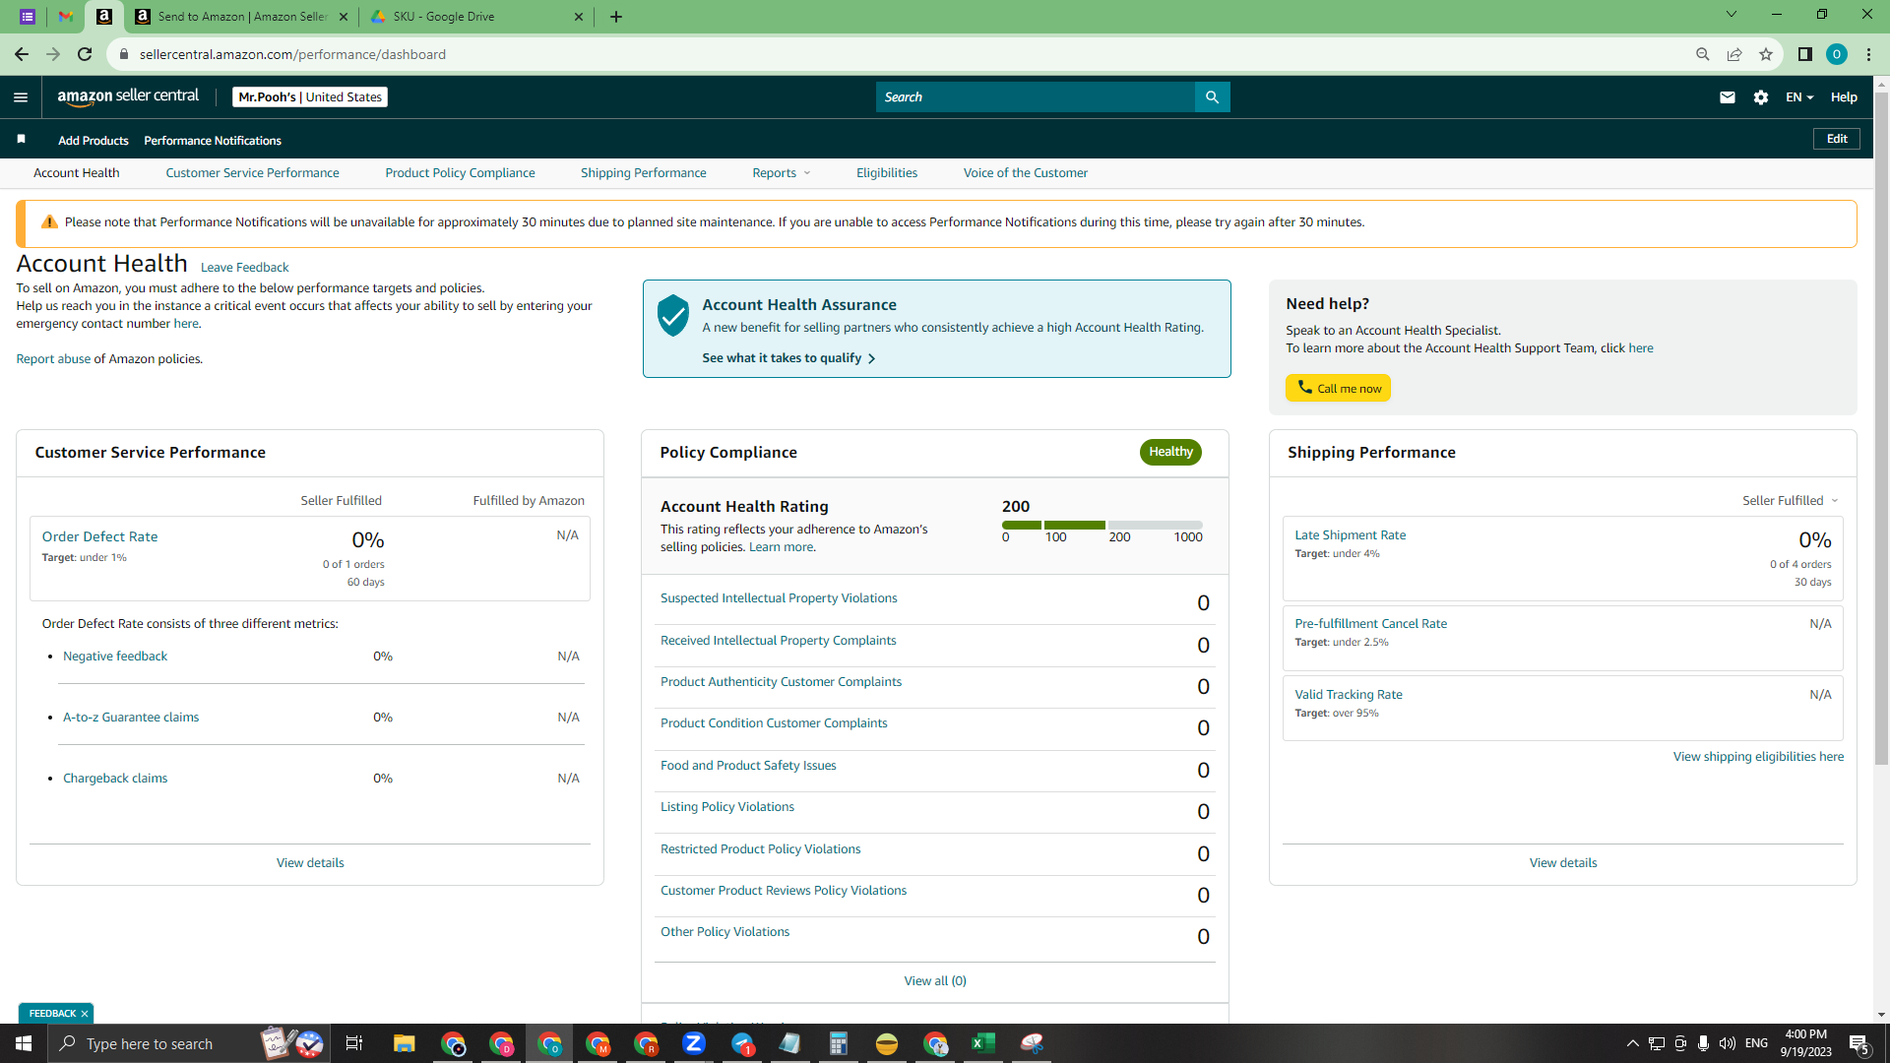Viewport: 1890px width, 1063px height.
Task: Open Excel from the taskbar
Action: coord(982,1043)
